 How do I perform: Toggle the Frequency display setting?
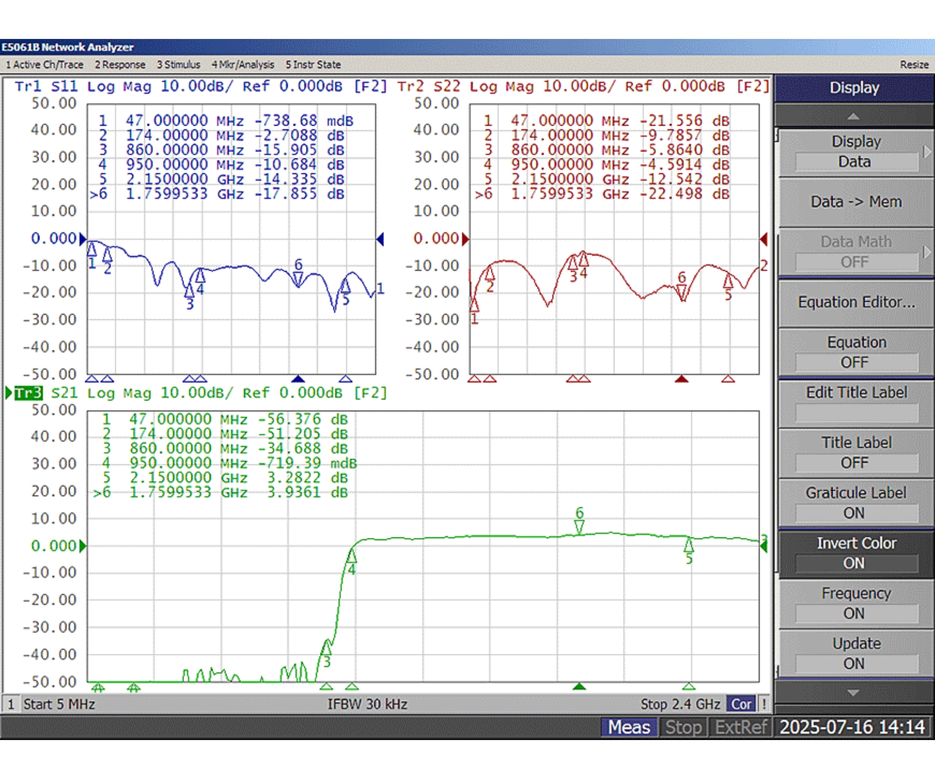pos(856,603)
